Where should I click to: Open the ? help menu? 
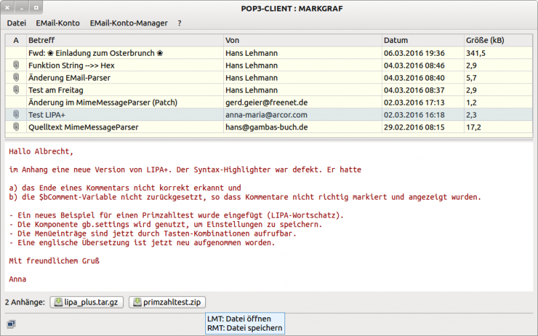[x=180, y=23]
